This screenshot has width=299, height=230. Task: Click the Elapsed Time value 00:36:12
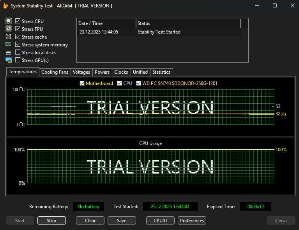(255, 207)
